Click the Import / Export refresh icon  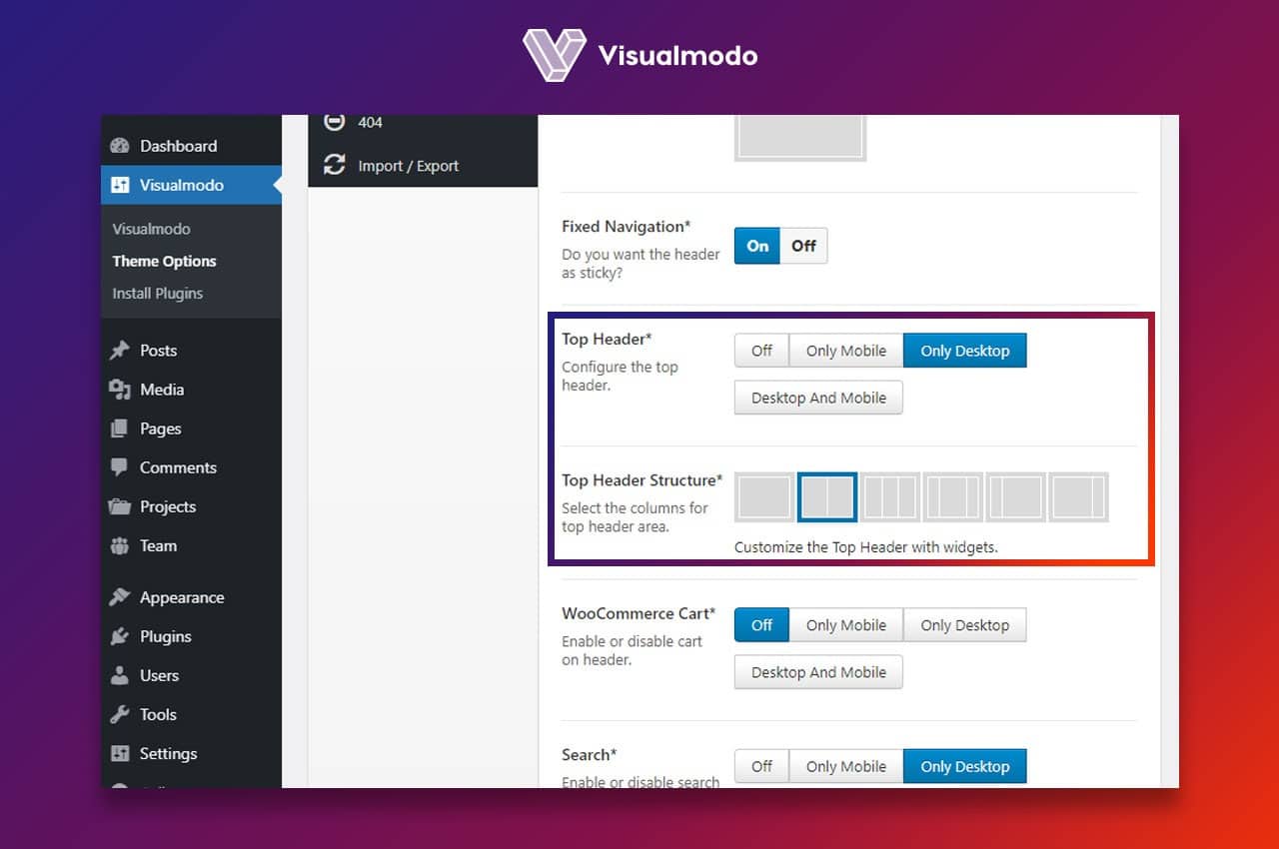(x=335, y=166)
